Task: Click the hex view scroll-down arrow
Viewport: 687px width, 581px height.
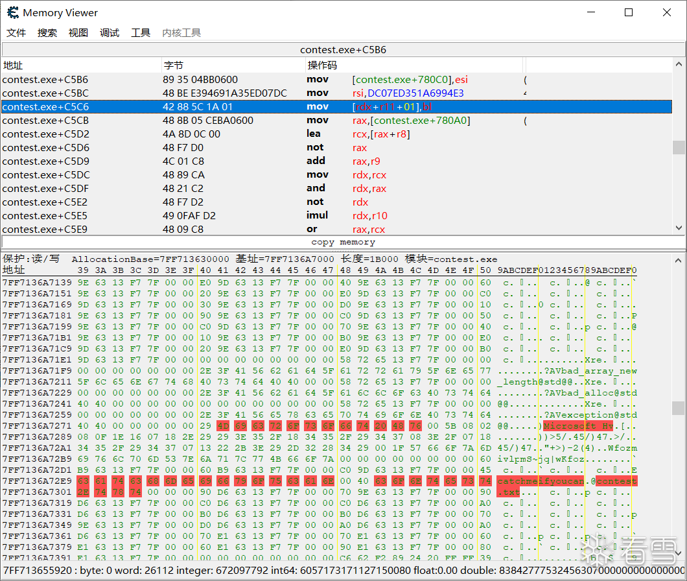Action: pyautogui.click(x=679, y=553)
